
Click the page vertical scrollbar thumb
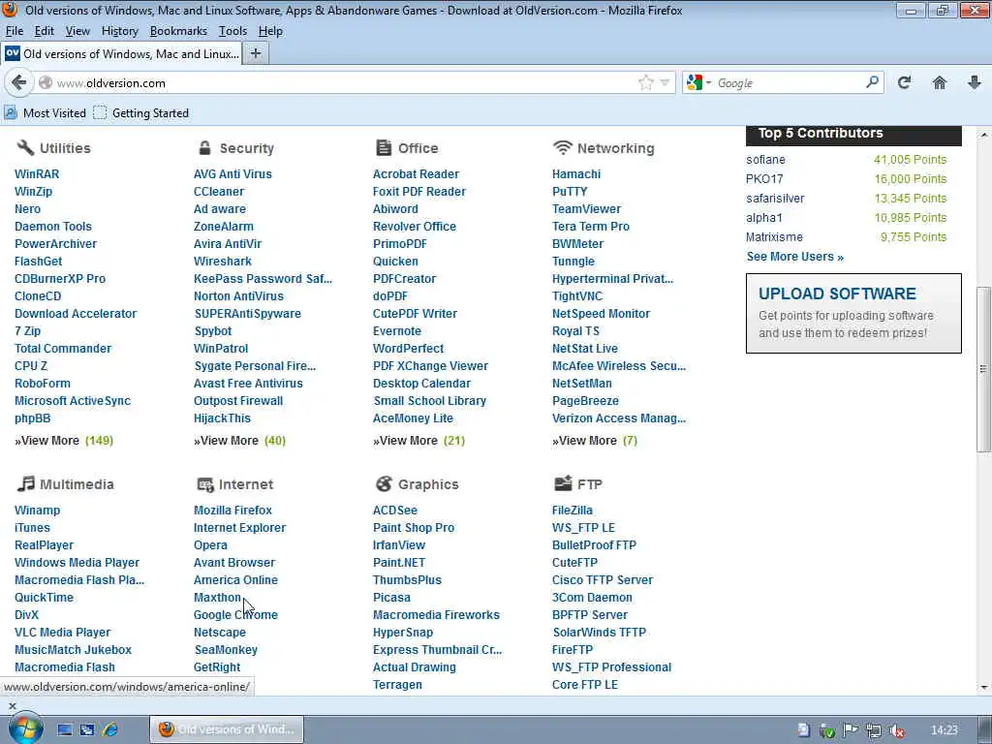pyautogui.click(x=983, y=367)
